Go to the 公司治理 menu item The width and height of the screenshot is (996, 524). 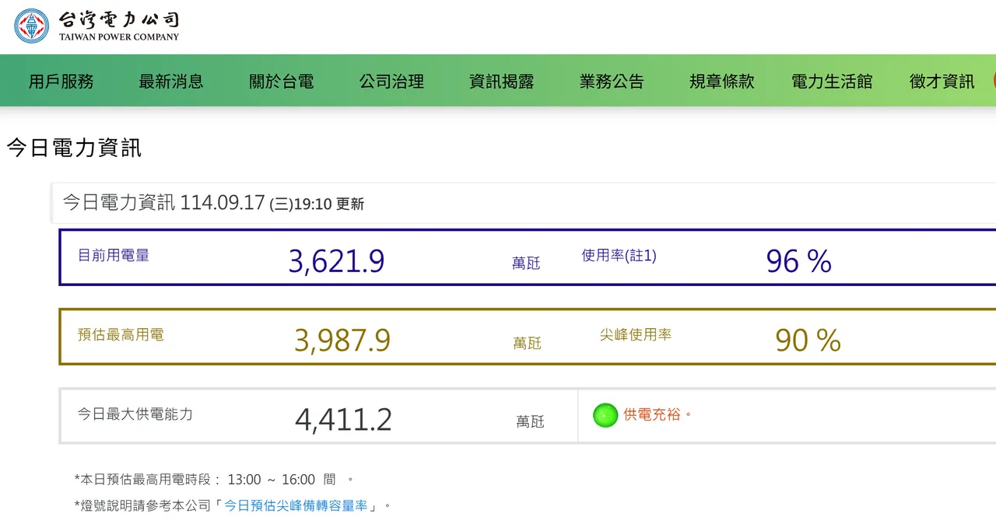[391, 81]
